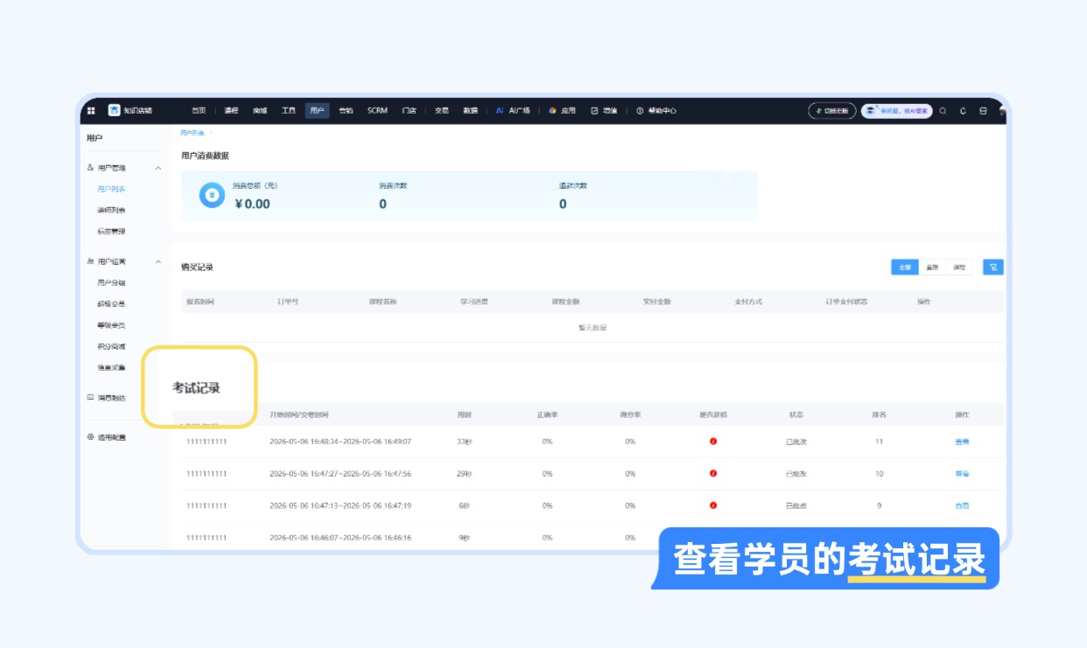Click 查看 for the rank 9 exam
Image resolution: width=1087 pixels, height=648 pixels.
pos(962,505)
